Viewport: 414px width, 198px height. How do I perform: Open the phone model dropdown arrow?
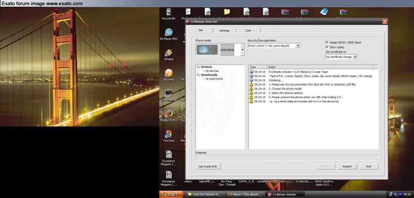(x=242, y=50)
